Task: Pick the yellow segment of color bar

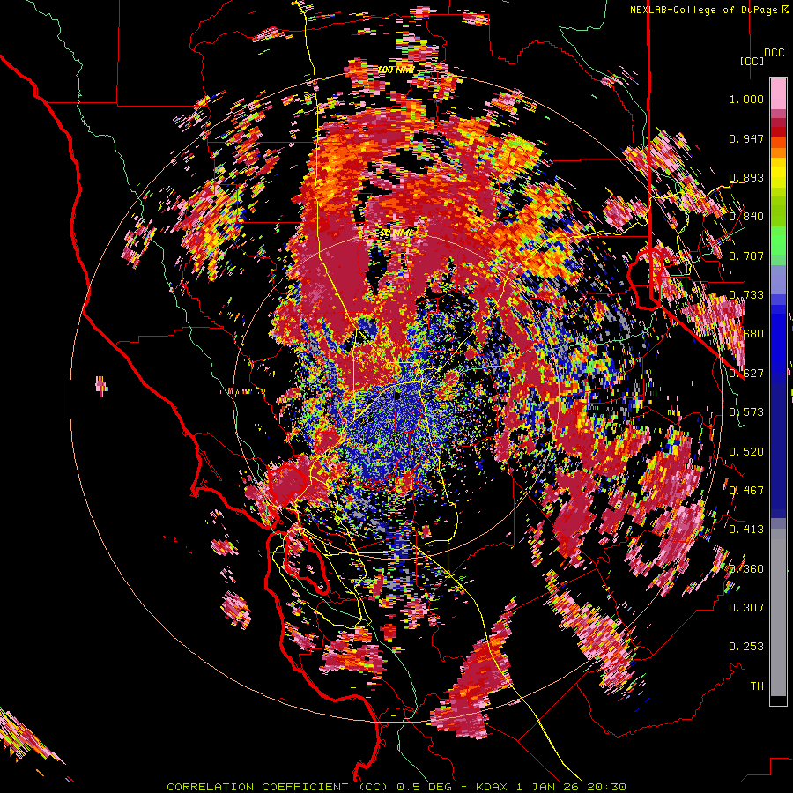Action: [778, 173]
